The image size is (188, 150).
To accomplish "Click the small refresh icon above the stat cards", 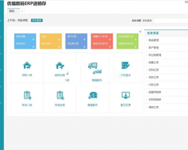I will pyautogui.click(x=140, y=32).
